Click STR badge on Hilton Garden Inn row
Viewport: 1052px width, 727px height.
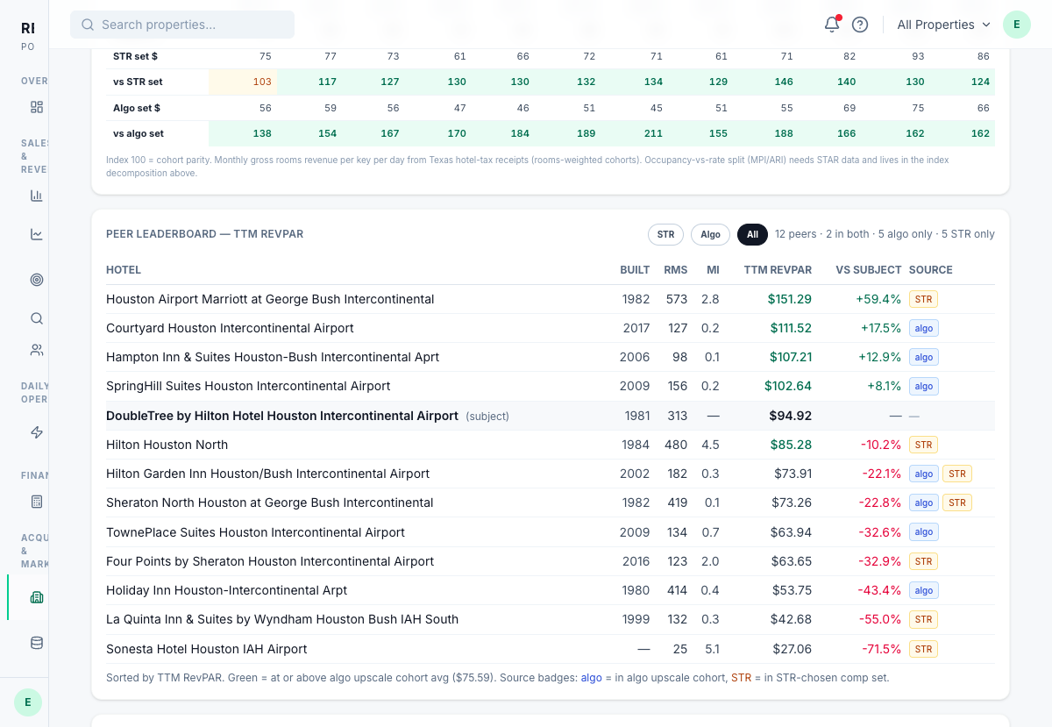tap(957, 474)
